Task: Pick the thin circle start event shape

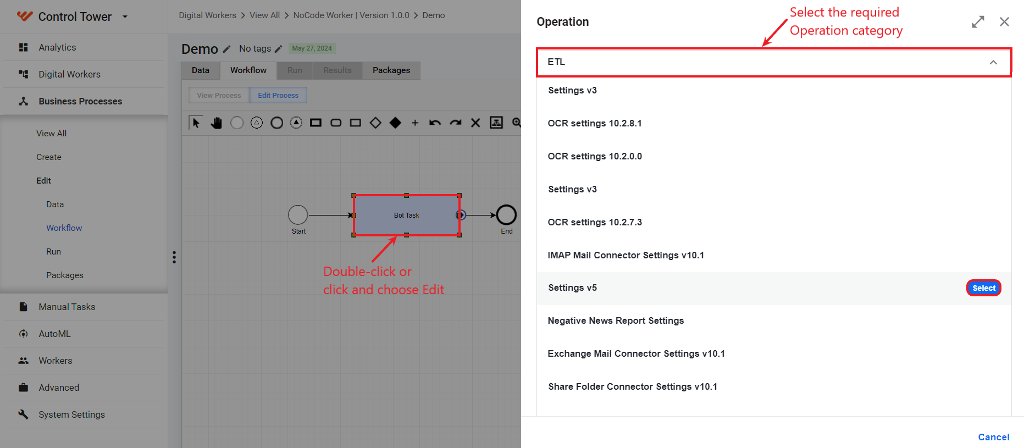Action: point(237,123)
